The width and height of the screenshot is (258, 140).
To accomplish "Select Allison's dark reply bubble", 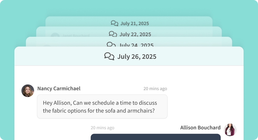I will pos(156,137).
